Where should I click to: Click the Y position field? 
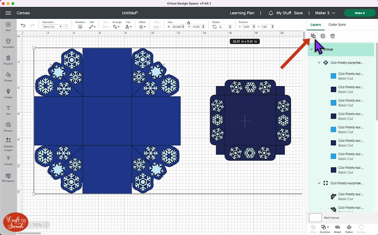pos(266,27)
